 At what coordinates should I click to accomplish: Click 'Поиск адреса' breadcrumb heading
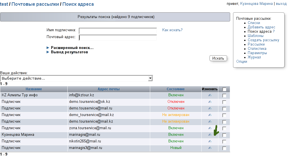(78, 4)
